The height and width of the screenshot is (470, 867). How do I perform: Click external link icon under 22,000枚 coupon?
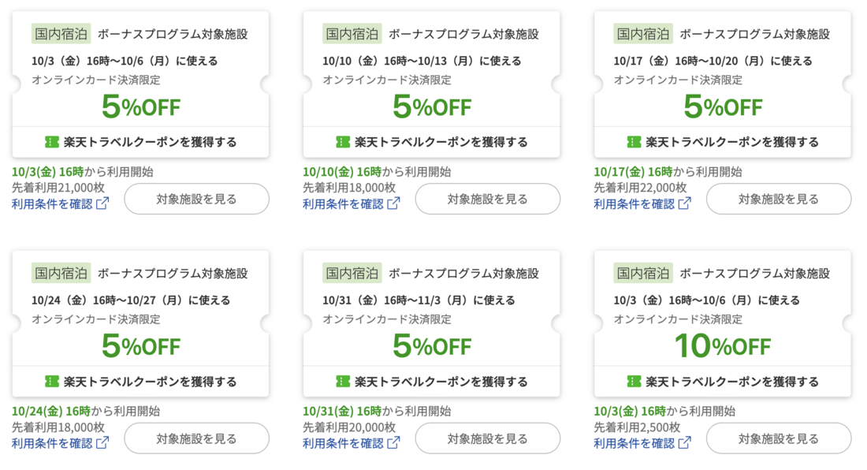(x=684, y=203)
